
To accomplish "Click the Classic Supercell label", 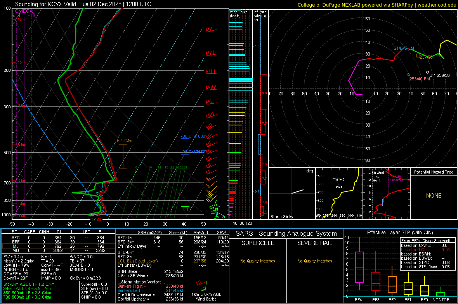I will pos(397,178).
